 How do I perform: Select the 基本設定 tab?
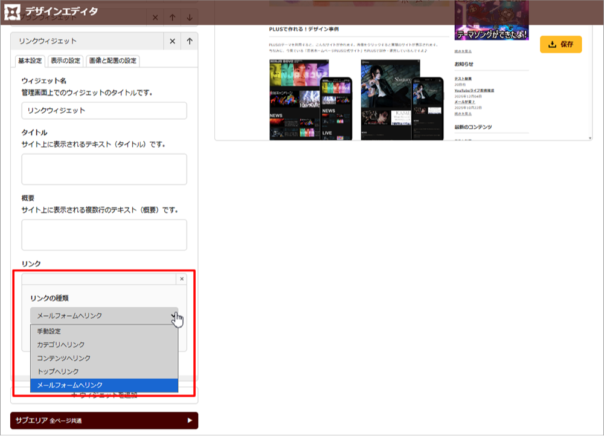30,60
